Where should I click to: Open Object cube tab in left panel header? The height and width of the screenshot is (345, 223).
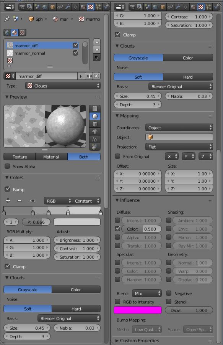[52, 7]
